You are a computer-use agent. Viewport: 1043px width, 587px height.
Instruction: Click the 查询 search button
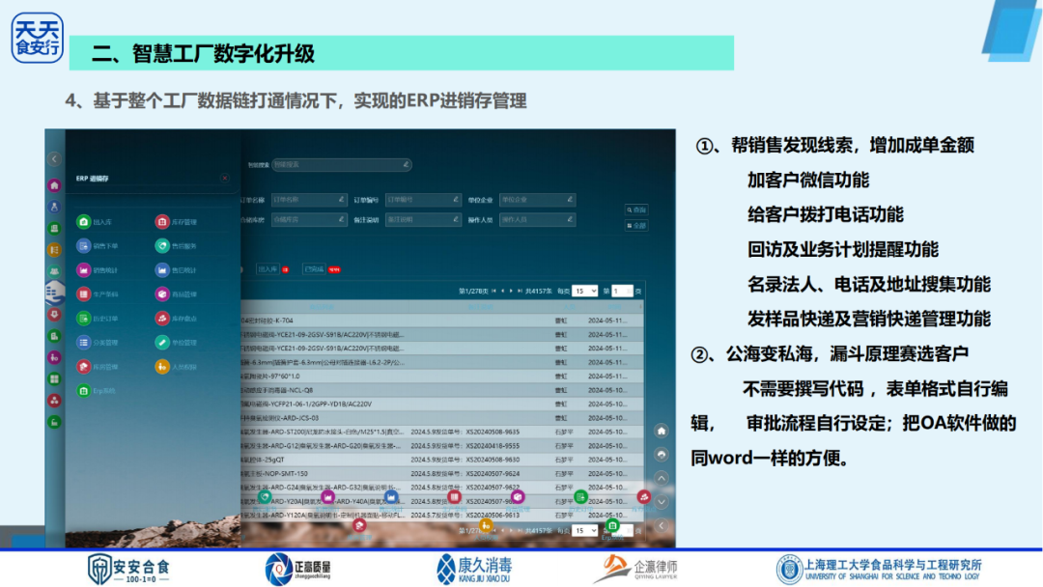coord(635,210)
